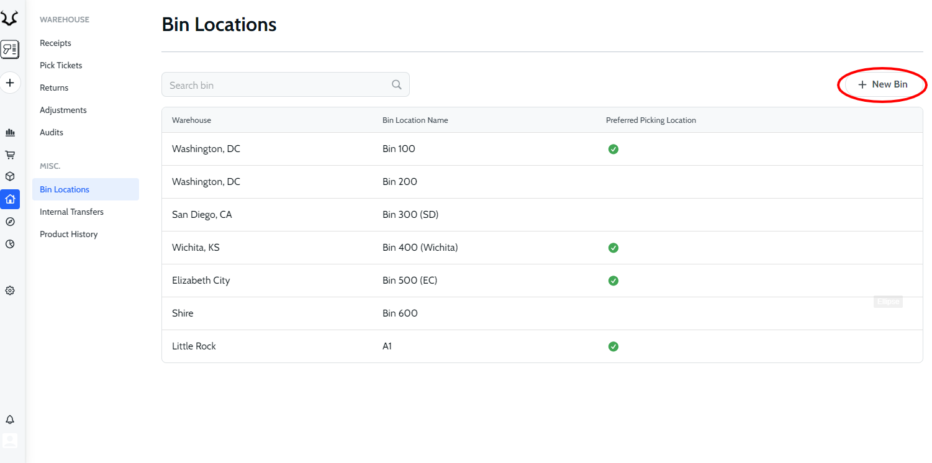Click Bin 400 (Wichita) preferred checkmark
This screenshot has width=932, height=463.
(613, 248)
